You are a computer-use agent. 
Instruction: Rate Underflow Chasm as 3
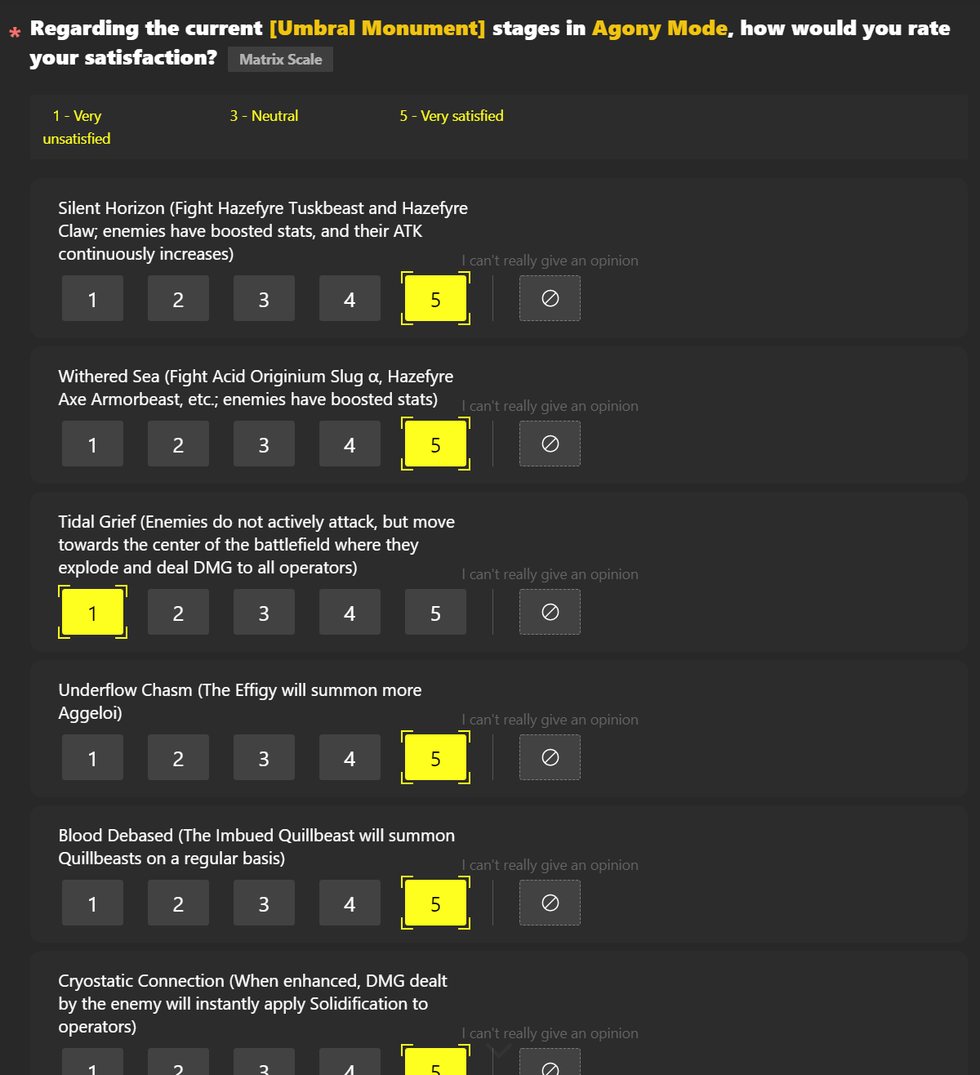[x=264, y=757]
